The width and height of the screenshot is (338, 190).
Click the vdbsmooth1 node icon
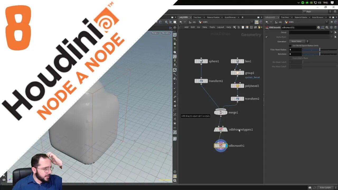coord(221,146)
